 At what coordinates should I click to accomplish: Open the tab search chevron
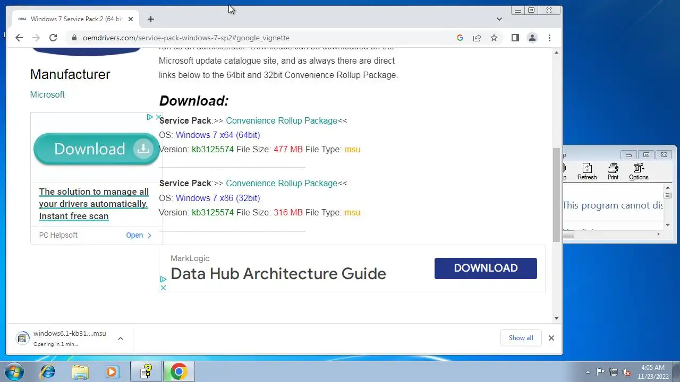coord(499,19)
